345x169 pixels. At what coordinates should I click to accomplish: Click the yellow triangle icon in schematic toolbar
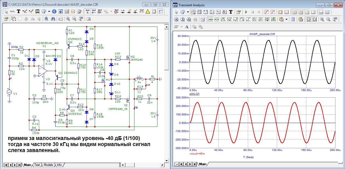pos(148,11)
